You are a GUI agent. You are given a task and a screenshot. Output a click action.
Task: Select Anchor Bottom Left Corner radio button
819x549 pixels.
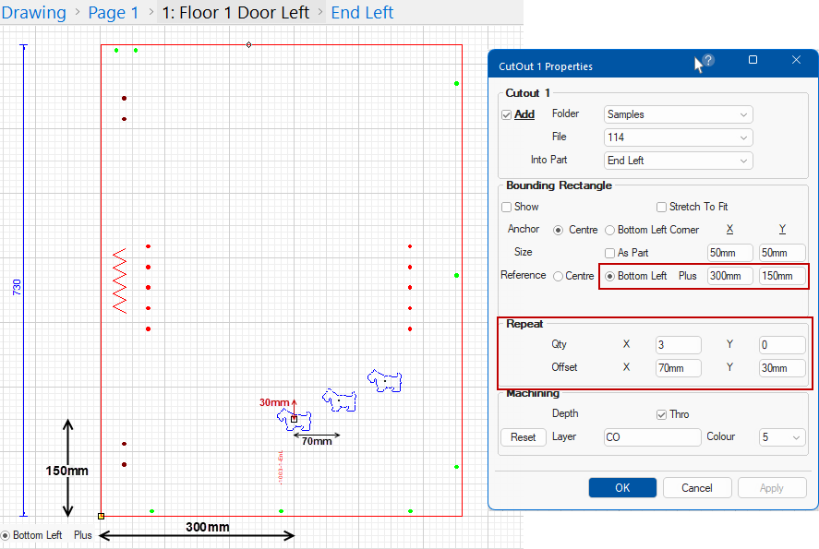tap(609, 230)
